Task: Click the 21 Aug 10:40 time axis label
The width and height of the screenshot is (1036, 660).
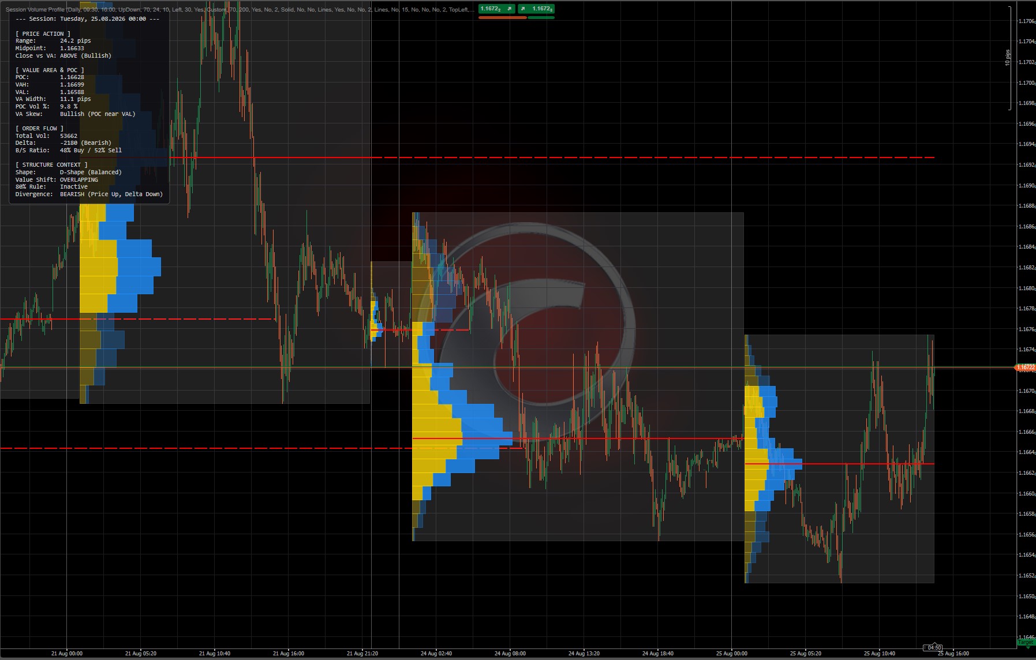Action: pos(215,654)
